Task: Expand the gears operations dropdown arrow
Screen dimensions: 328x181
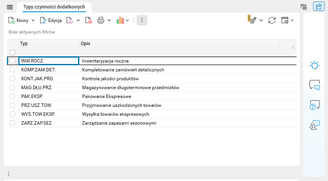Action: [x=261, y=20]
